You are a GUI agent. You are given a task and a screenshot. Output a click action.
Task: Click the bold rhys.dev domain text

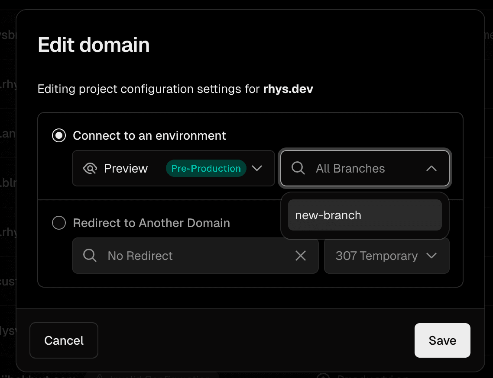[x=288, y=89]
